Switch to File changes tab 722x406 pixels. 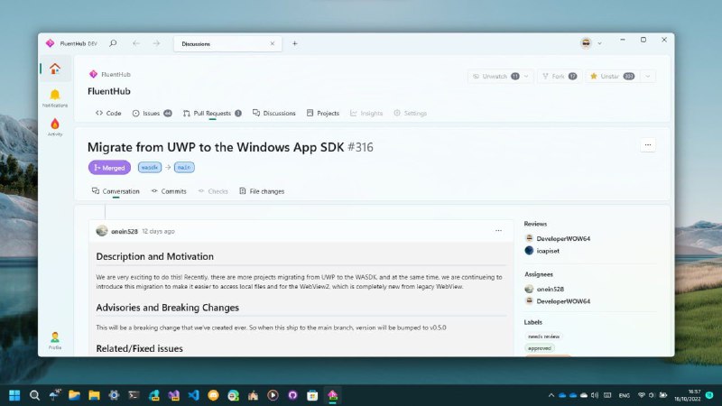pos(262,191)
